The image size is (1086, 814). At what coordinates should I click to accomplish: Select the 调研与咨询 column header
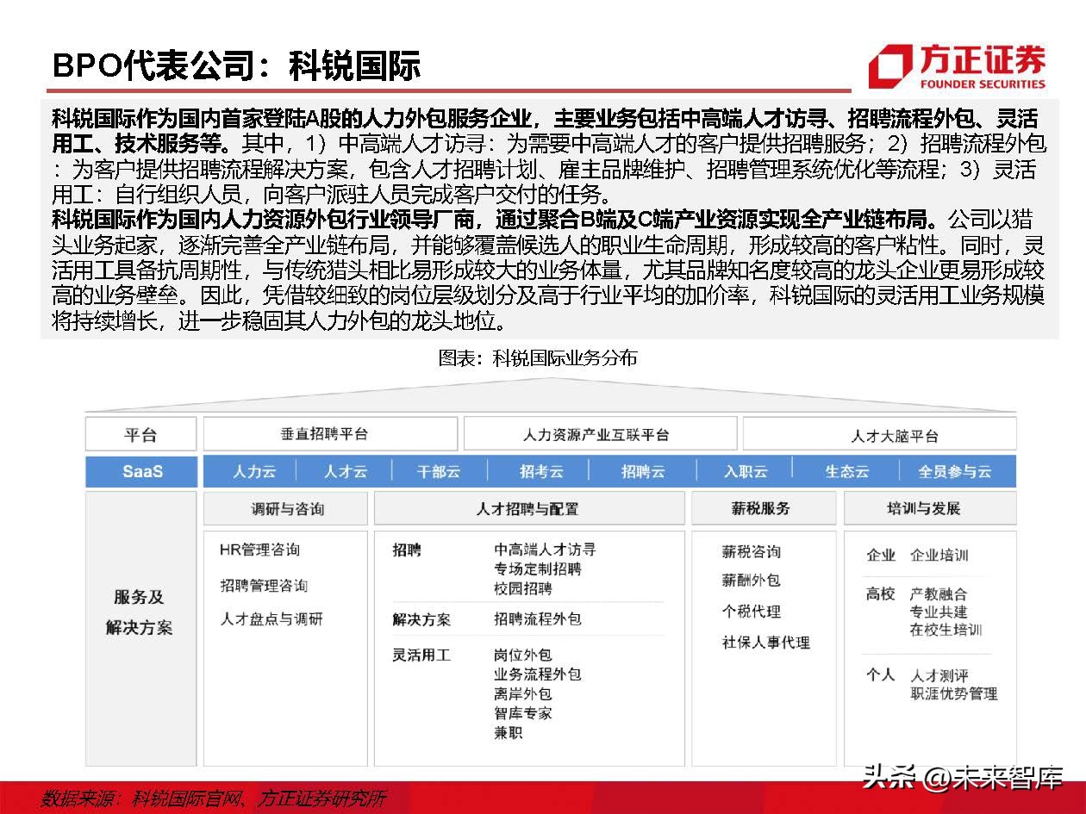coord(287,508)
